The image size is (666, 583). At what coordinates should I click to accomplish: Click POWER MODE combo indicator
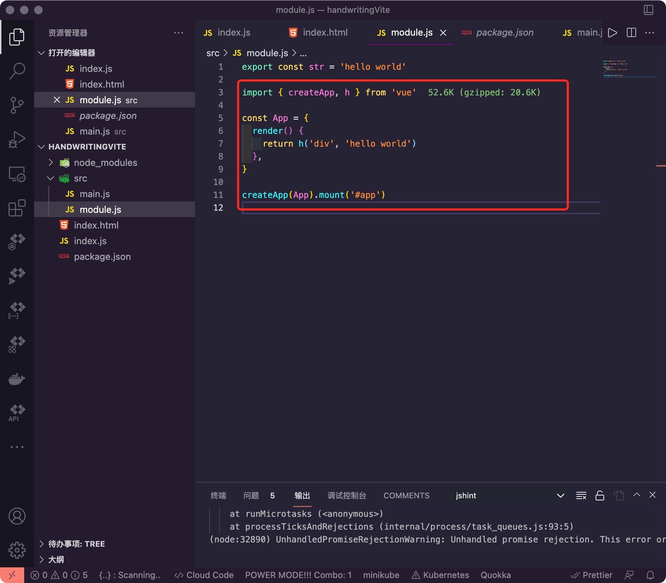(298, 575)
